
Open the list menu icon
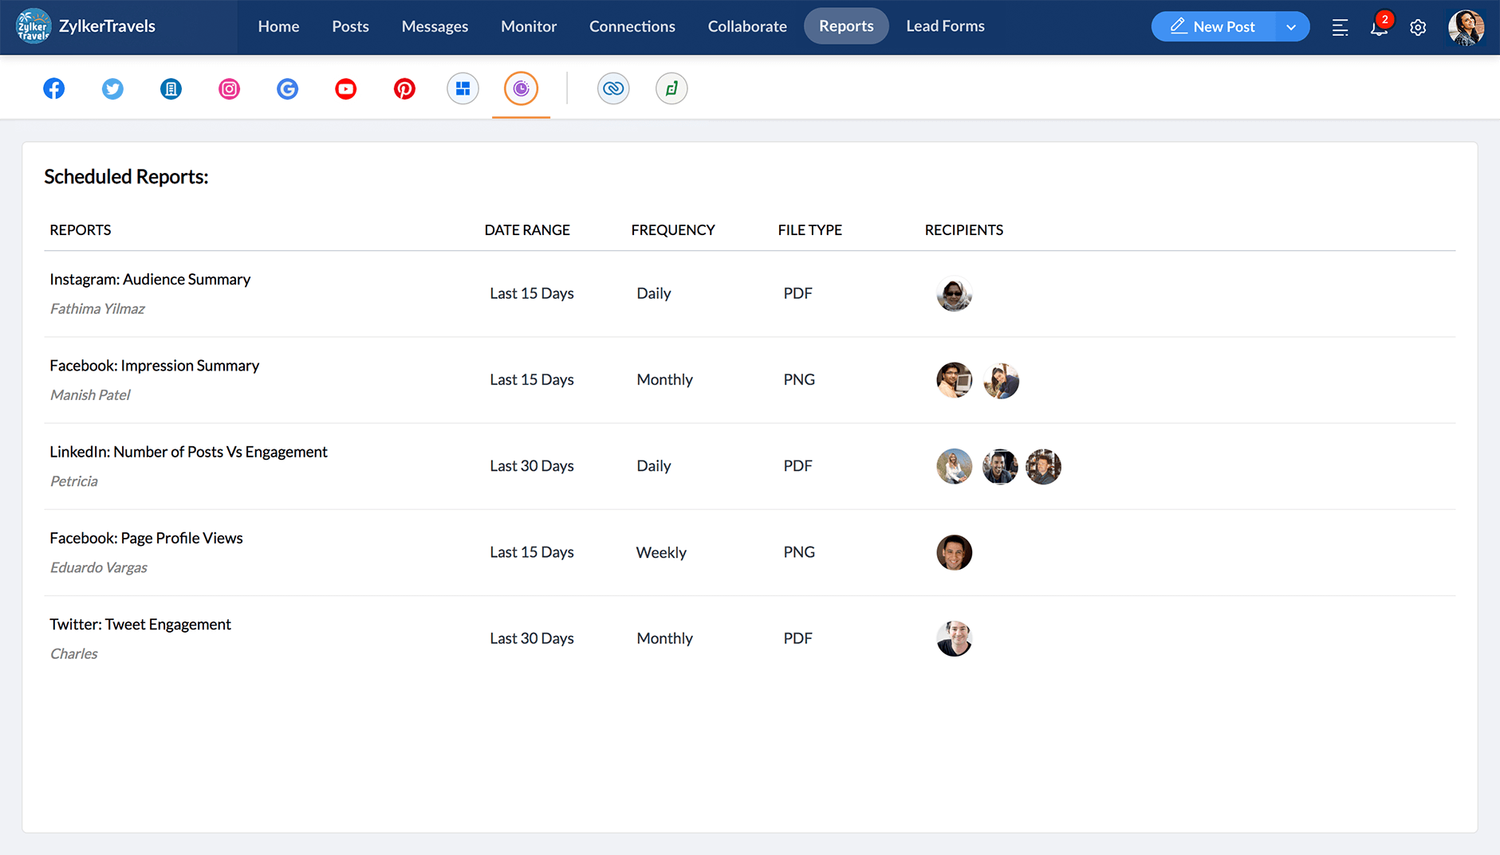[1340, 27]
